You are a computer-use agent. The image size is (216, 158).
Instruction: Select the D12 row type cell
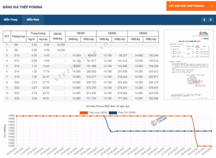(x=17, y=61)
